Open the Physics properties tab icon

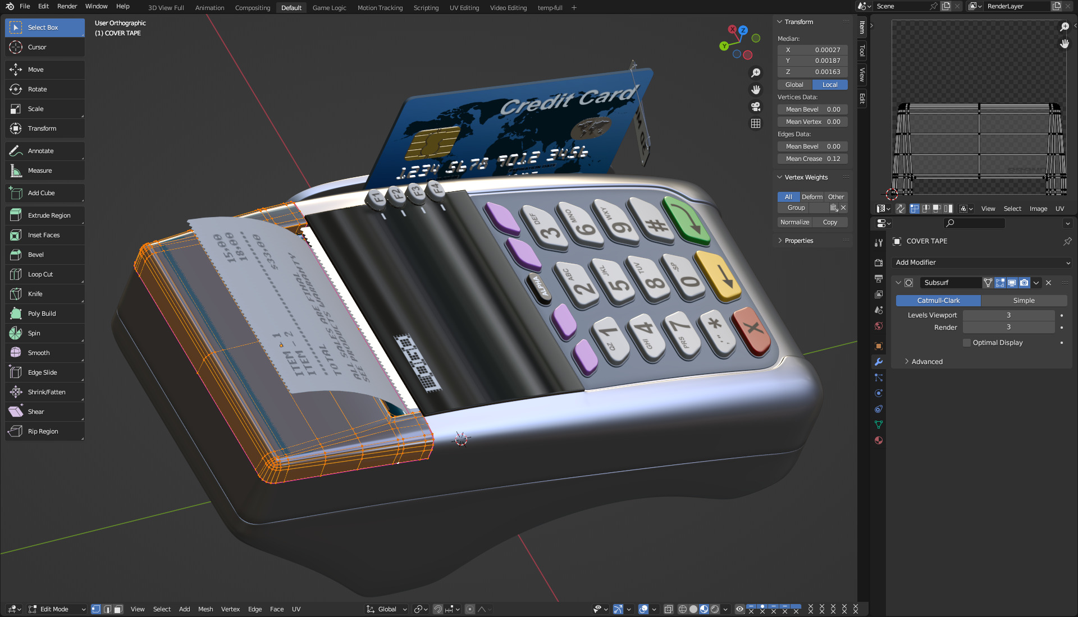point(879,393)
